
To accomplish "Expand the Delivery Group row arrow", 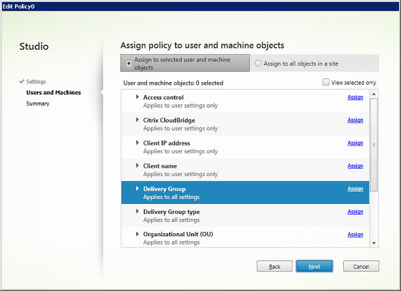I will (x=137, y=188).
